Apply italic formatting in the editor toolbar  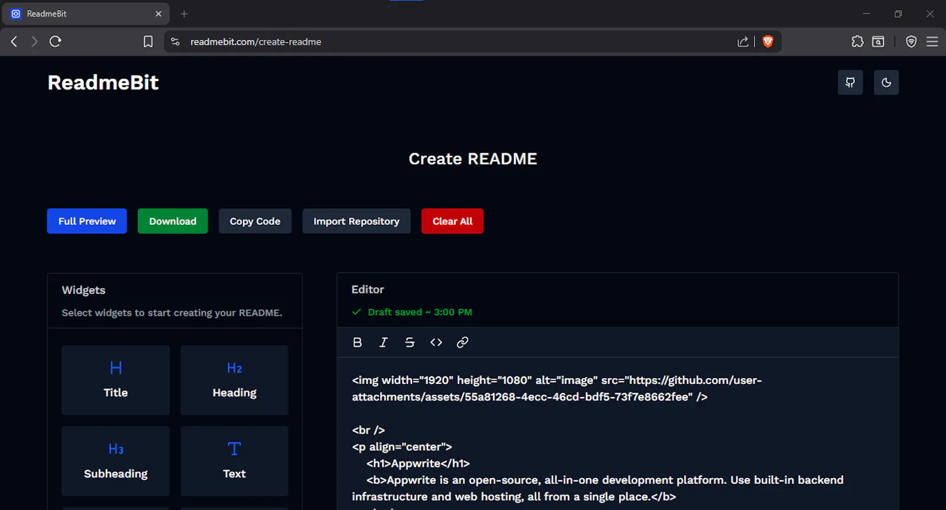pos(383,343)
